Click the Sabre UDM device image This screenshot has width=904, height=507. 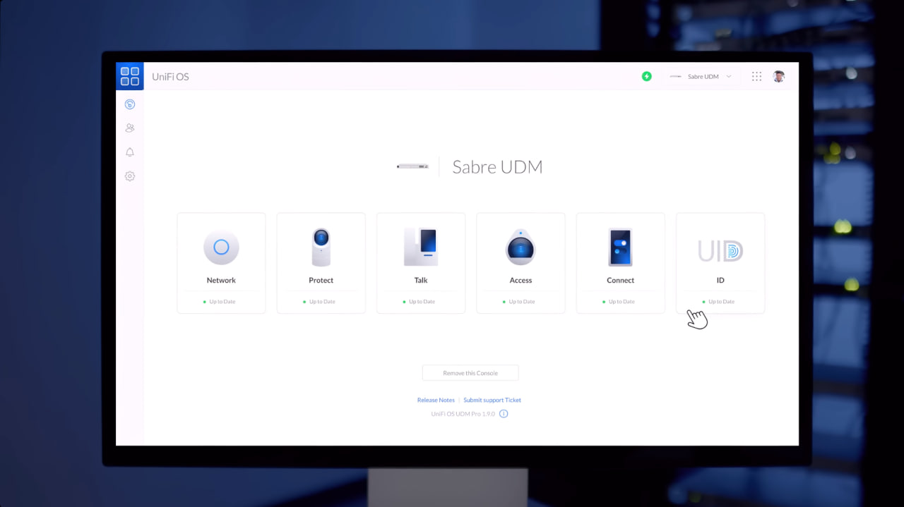coord(412,166)
